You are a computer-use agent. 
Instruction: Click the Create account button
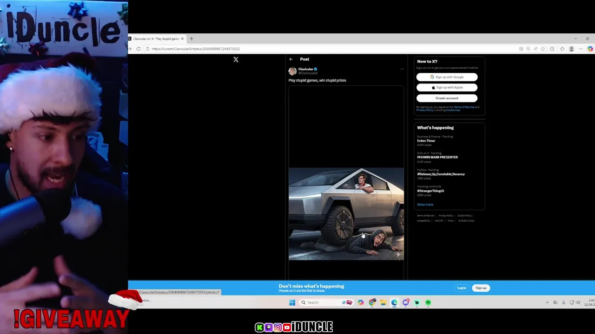tap(447, 98)
